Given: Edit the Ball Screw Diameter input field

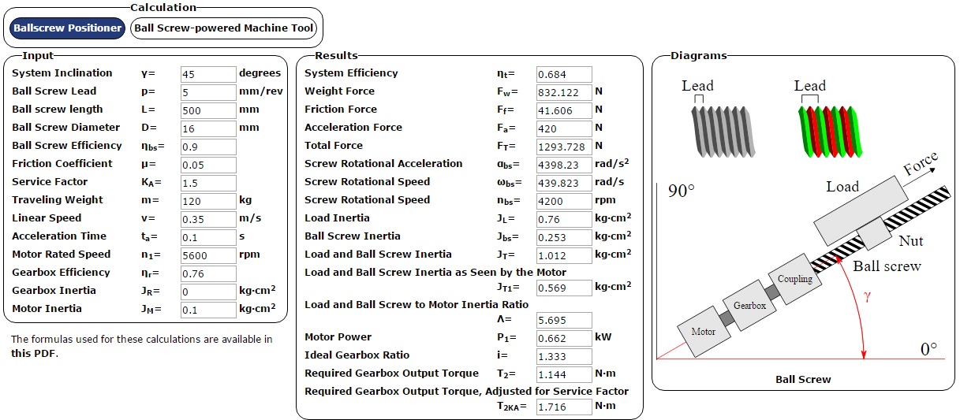Looking at the screenshot, I should tap(208, 128).
